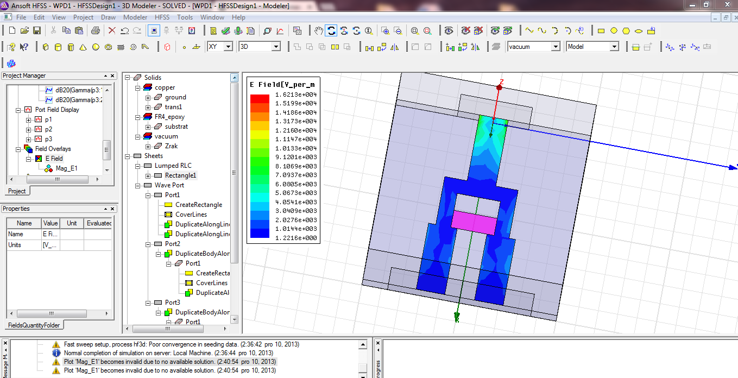Select the Draw sphere tool
The height and width of the screenshot is (378, 738).
pyautogui.click(x=96, y=47)
